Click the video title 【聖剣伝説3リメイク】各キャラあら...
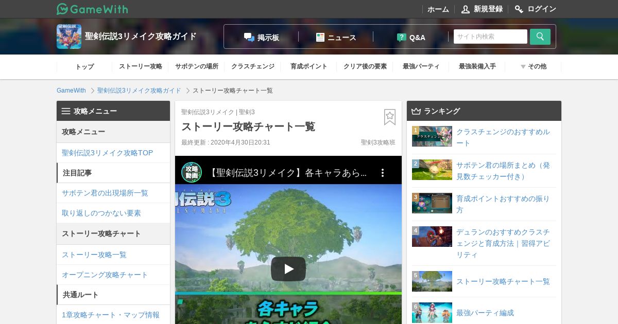Viewport: 618px width, 324px height. pyautogui.click(x=288, y=173)
